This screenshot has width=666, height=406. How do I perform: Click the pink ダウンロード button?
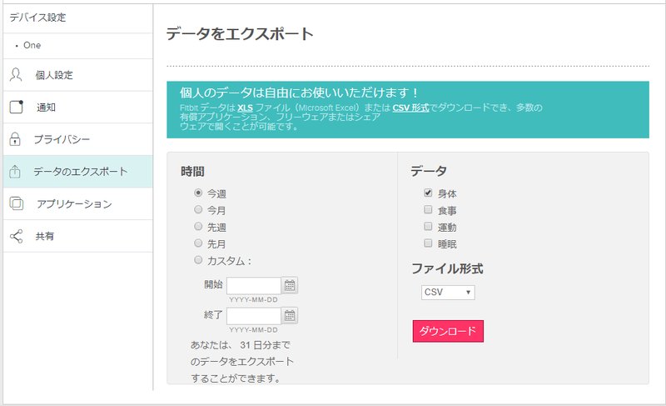click(448, 331)
